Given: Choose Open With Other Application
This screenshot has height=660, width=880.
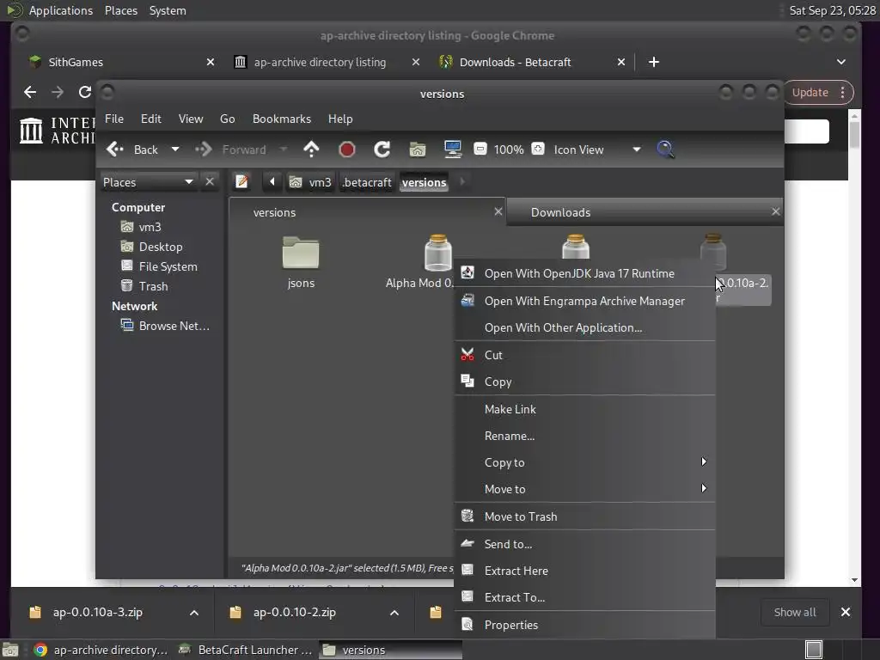Looking at the screenshot, I should pos(584,327).
